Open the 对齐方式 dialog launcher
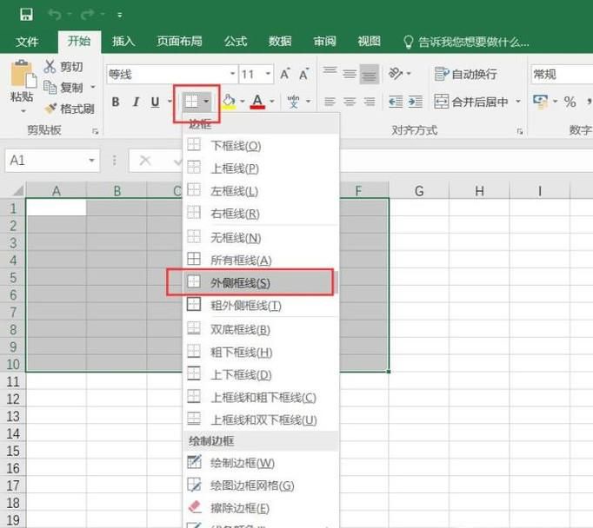 tap(520, 131)
